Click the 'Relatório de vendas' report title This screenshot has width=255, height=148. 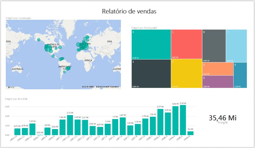pos(129,11)
